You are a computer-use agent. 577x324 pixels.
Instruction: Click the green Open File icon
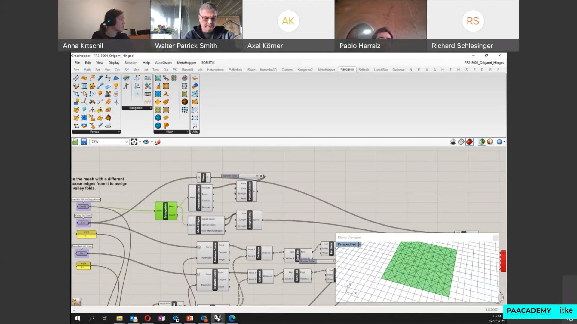[x=75, y=142]
